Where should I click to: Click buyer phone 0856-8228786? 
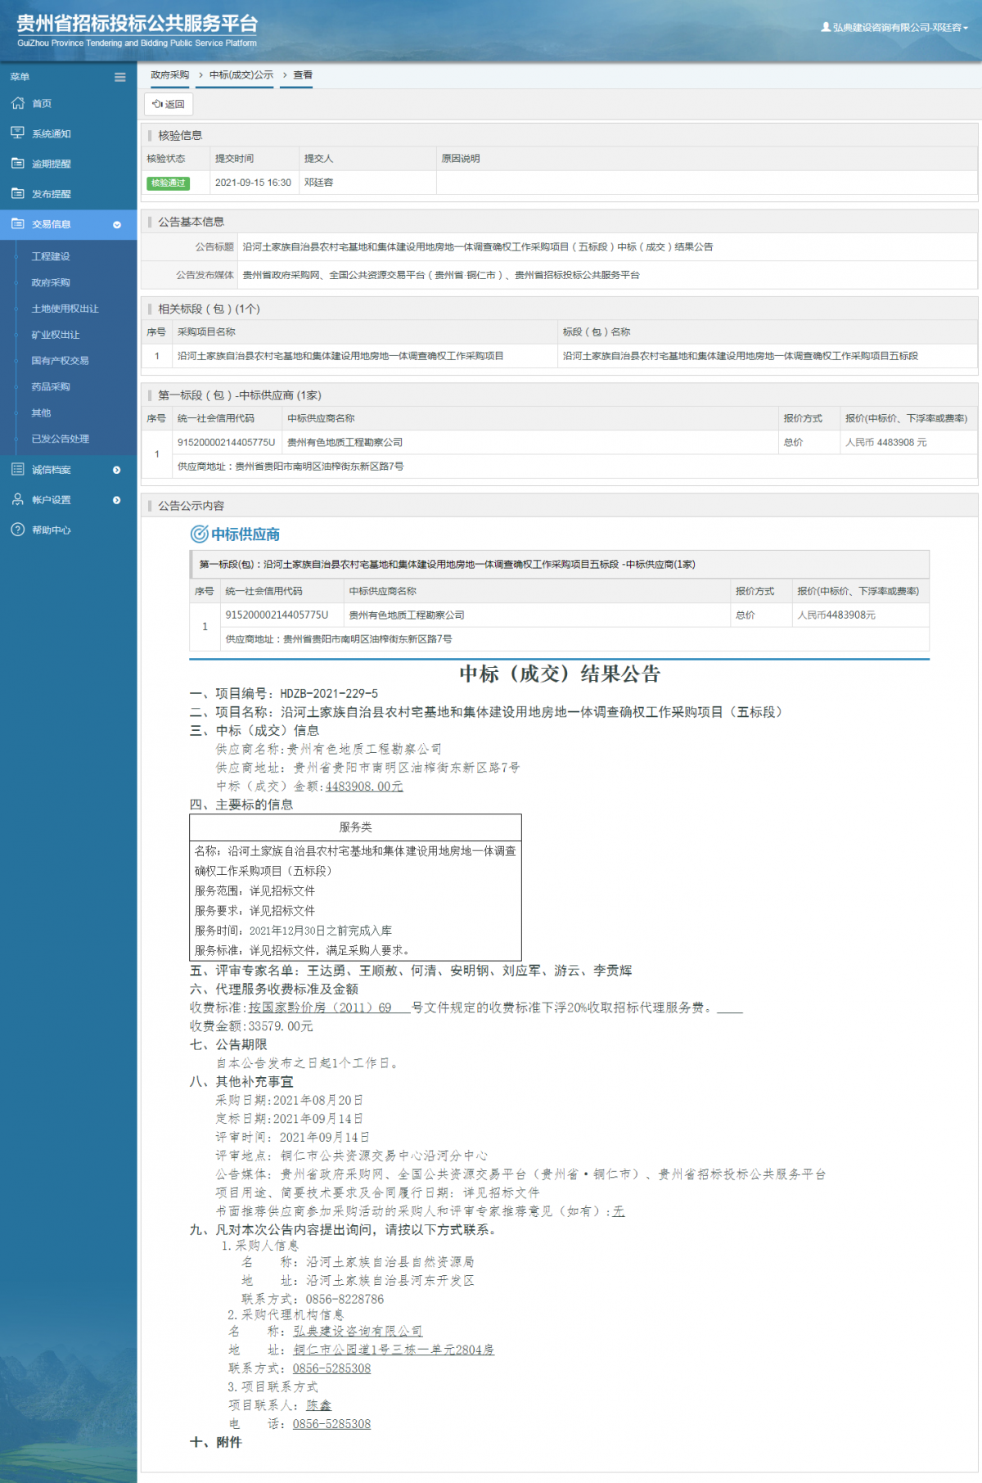click(345, 1299)
